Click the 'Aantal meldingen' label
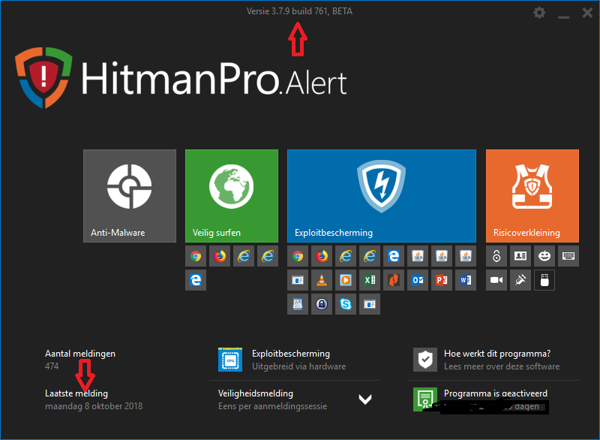The width and height of the screenshot is (600, 440). [80, 354]
